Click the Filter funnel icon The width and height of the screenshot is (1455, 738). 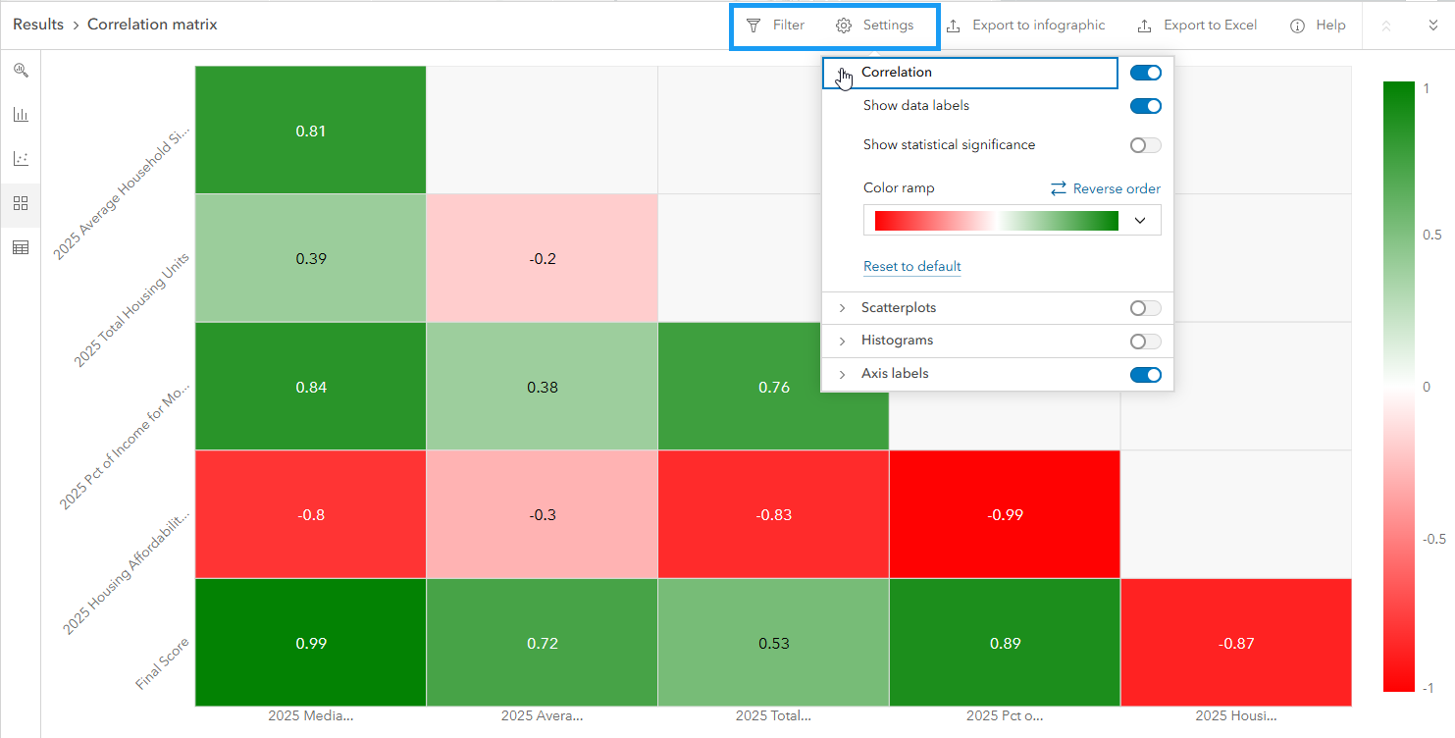[753, 26]
